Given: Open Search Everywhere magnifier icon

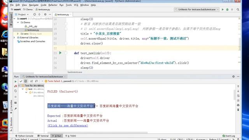Looking at the screenshot, I should (238, 9).
